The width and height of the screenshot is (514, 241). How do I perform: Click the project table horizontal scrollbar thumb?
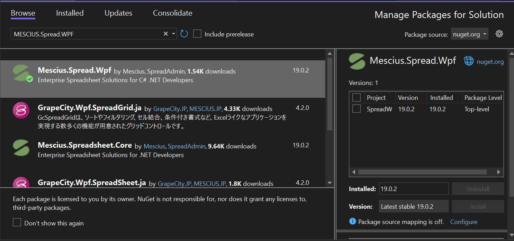pos(422,172)
